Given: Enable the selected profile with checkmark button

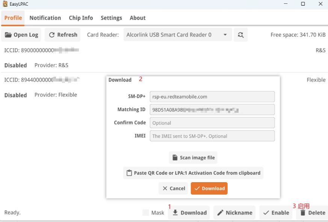Looking at the screenshot, I should click(276, 213).
